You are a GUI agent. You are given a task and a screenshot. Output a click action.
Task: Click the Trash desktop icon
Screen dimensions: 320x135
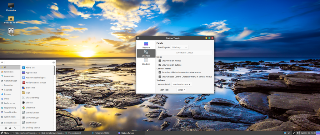pyautogui.click(x=11, y=32)
